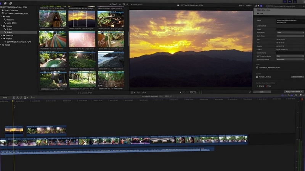Viewport: 305px width, 171px height.
Task: Select the jungle-forest connected clip in timeline
Action: [46, 130]
